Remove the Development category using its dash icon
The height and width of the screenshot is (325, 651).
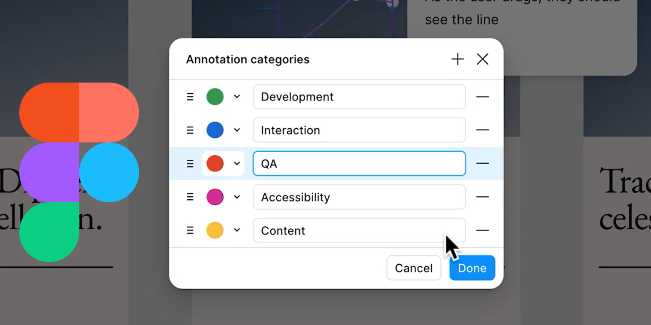tap(483, 97)
